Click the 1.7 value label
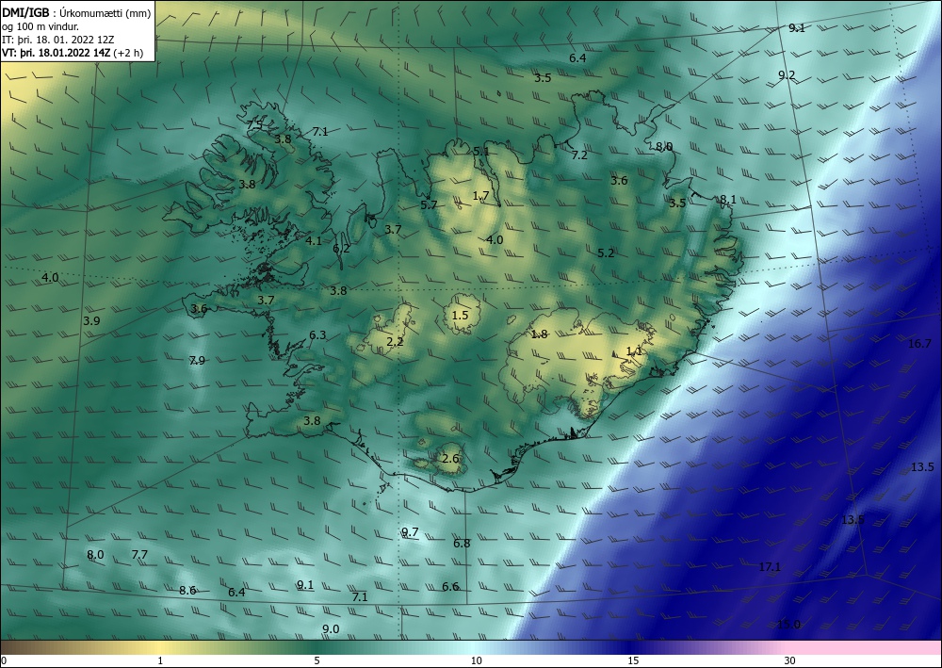This screenshot has height=668, width=942. click(480, 195)
